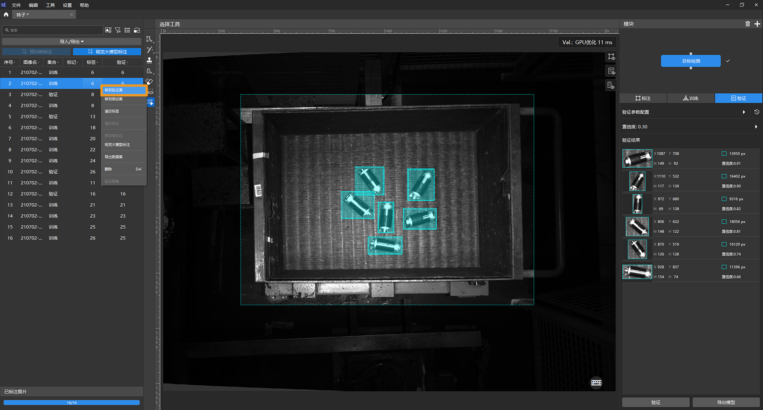Switch to the 训练 tab

691,98
